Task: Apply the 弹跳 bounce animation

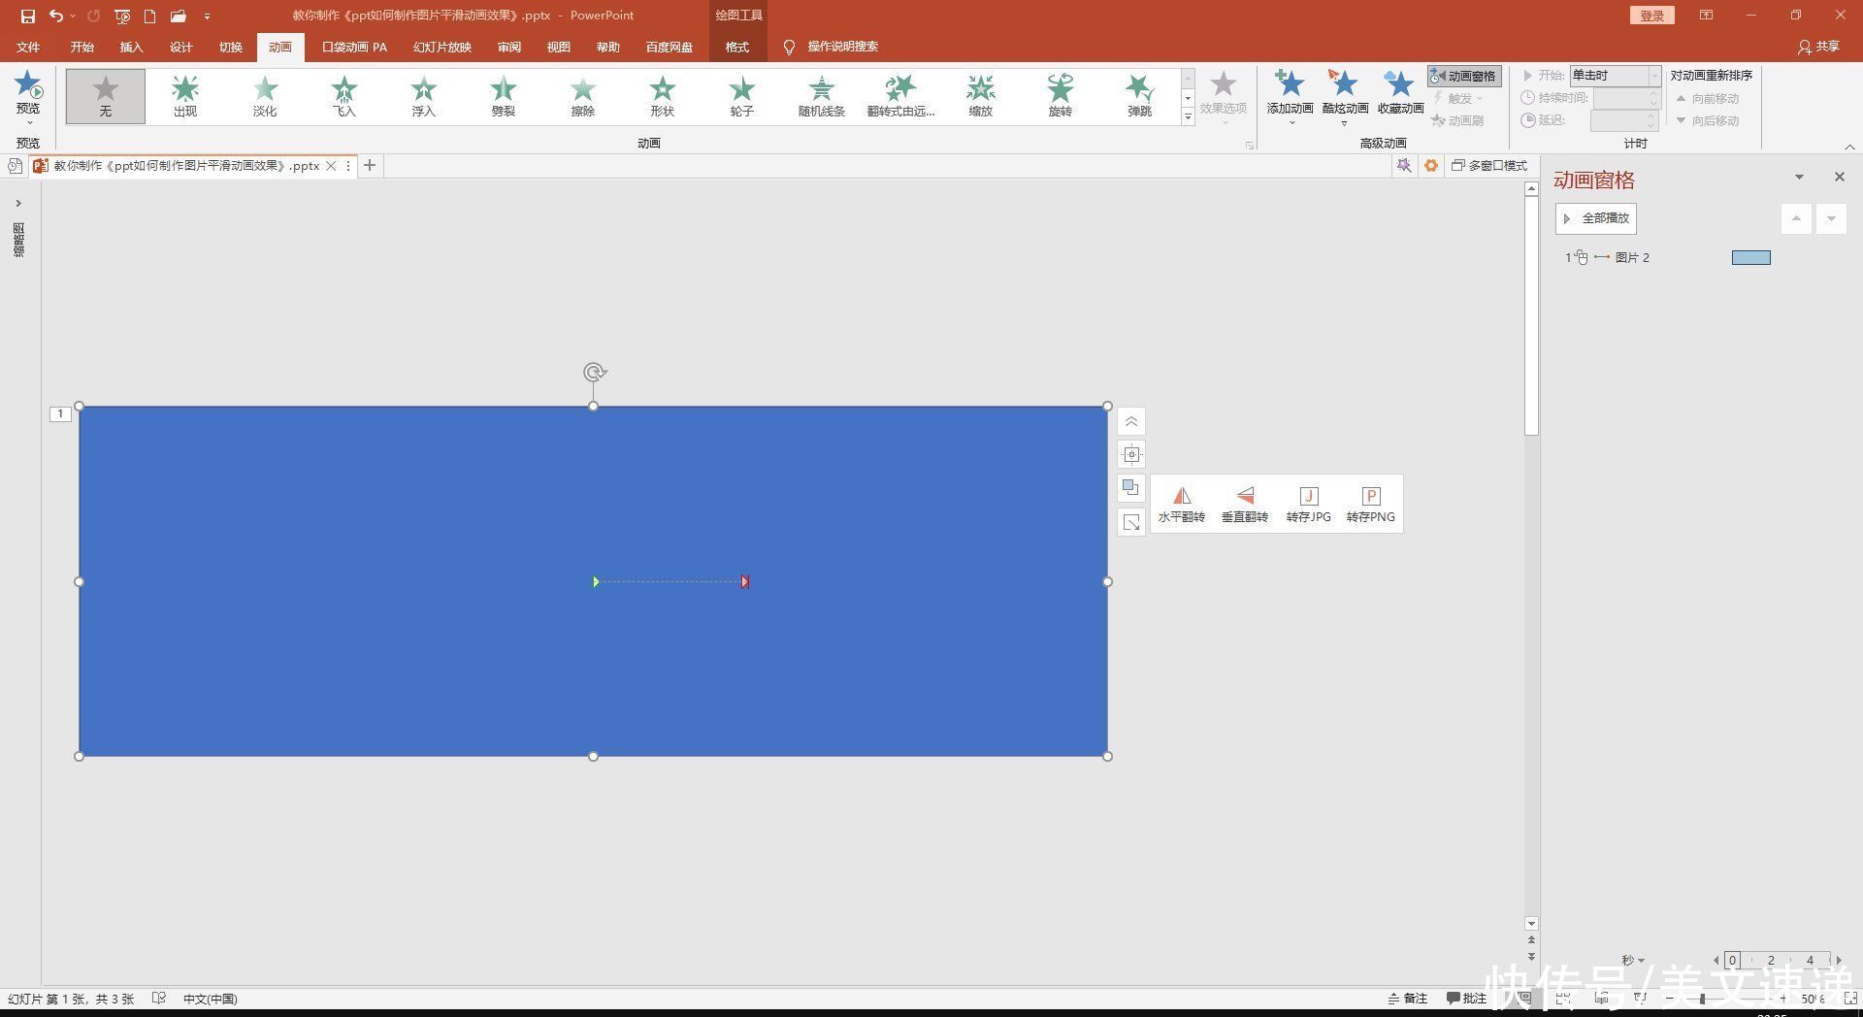Action: (1140, 96)
